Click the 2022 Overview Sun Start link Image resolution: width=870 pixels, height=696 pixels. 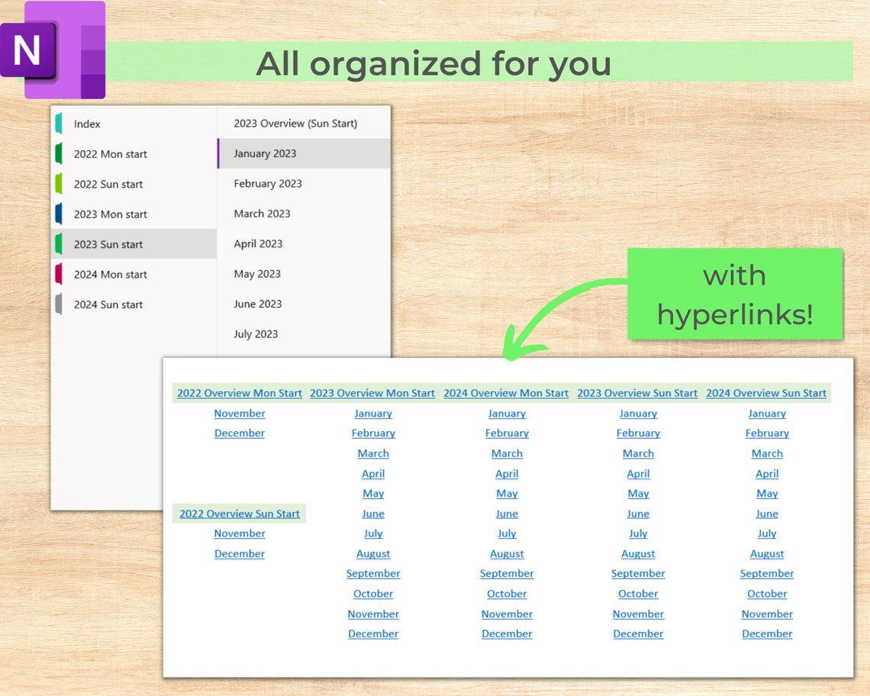coord(239,514)
